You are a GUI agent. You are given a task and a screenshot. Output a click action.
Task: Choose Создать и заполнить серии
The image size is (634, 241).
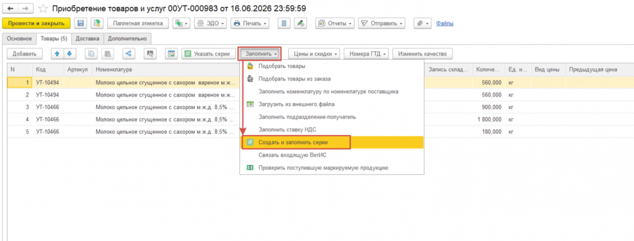pyautogui.click(x=332, y=142)
